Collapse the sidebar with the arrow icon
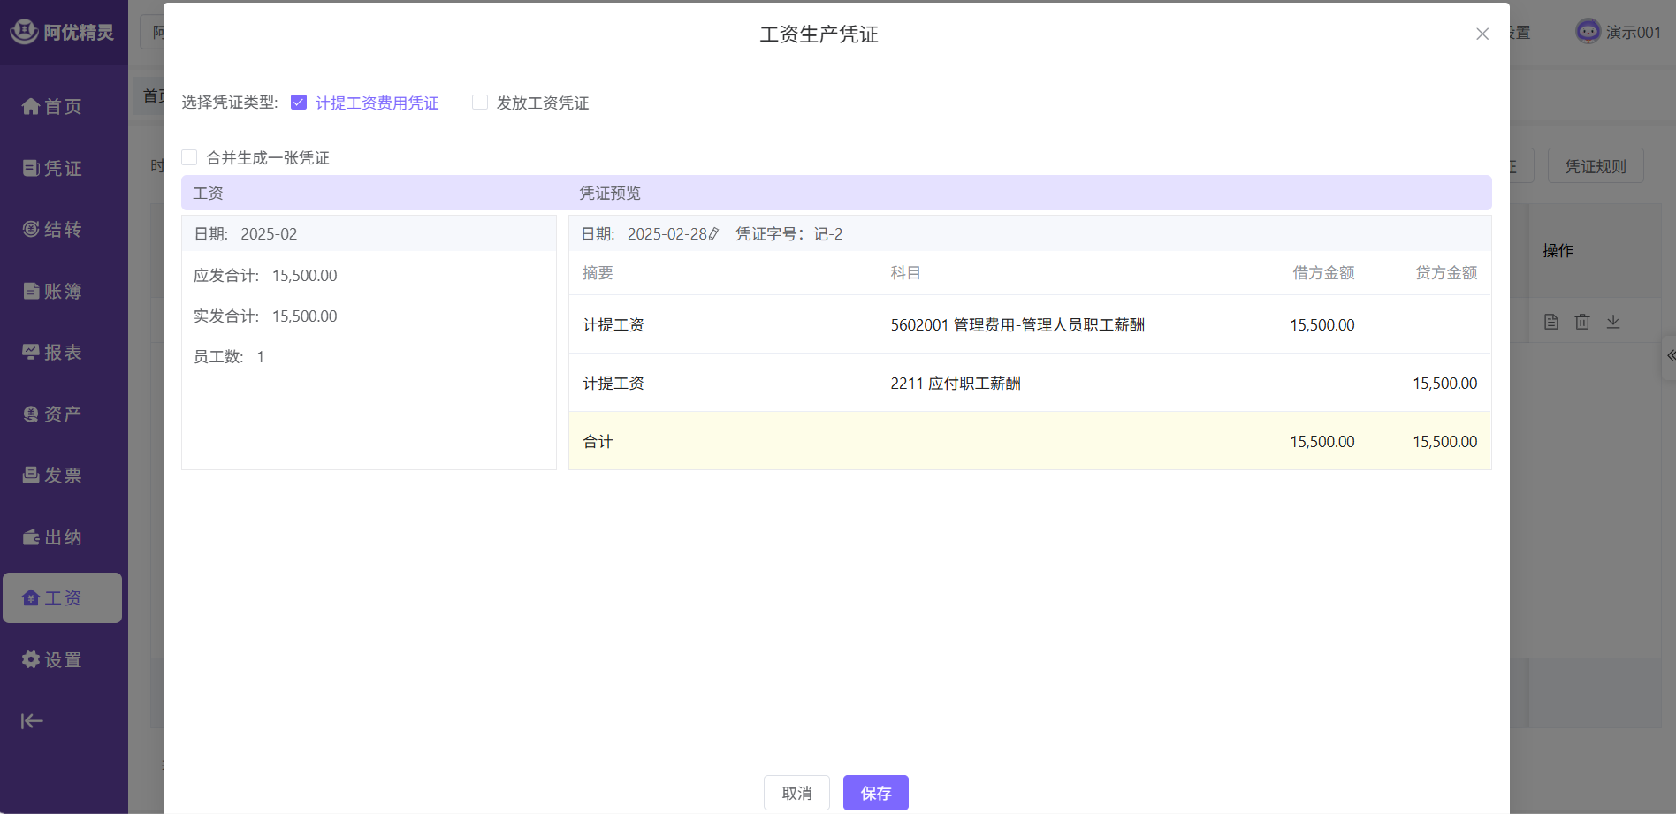The image size is (1676, 814). 32,721
